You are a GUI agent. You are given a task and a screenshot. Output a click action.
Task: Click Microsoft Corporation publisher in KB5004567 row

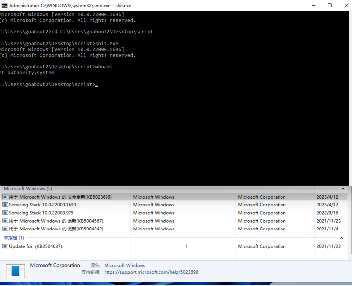pos(262,221)
